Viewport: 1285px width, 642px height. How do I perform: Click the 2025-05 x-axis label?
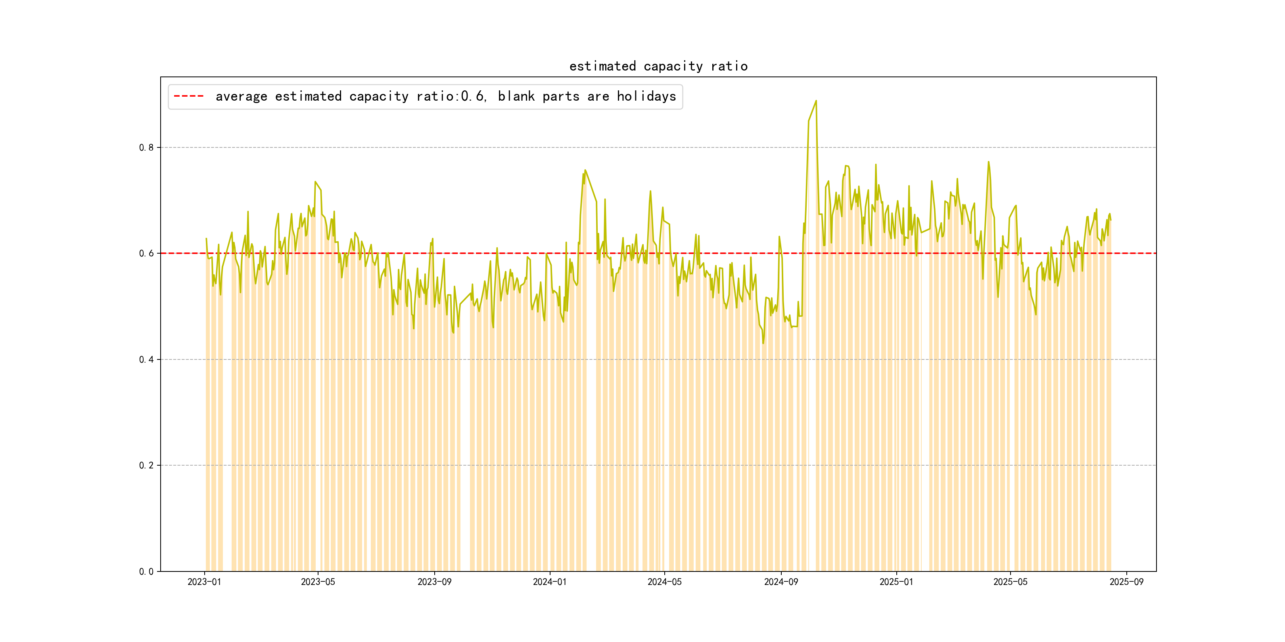[x=1010, y=582]
